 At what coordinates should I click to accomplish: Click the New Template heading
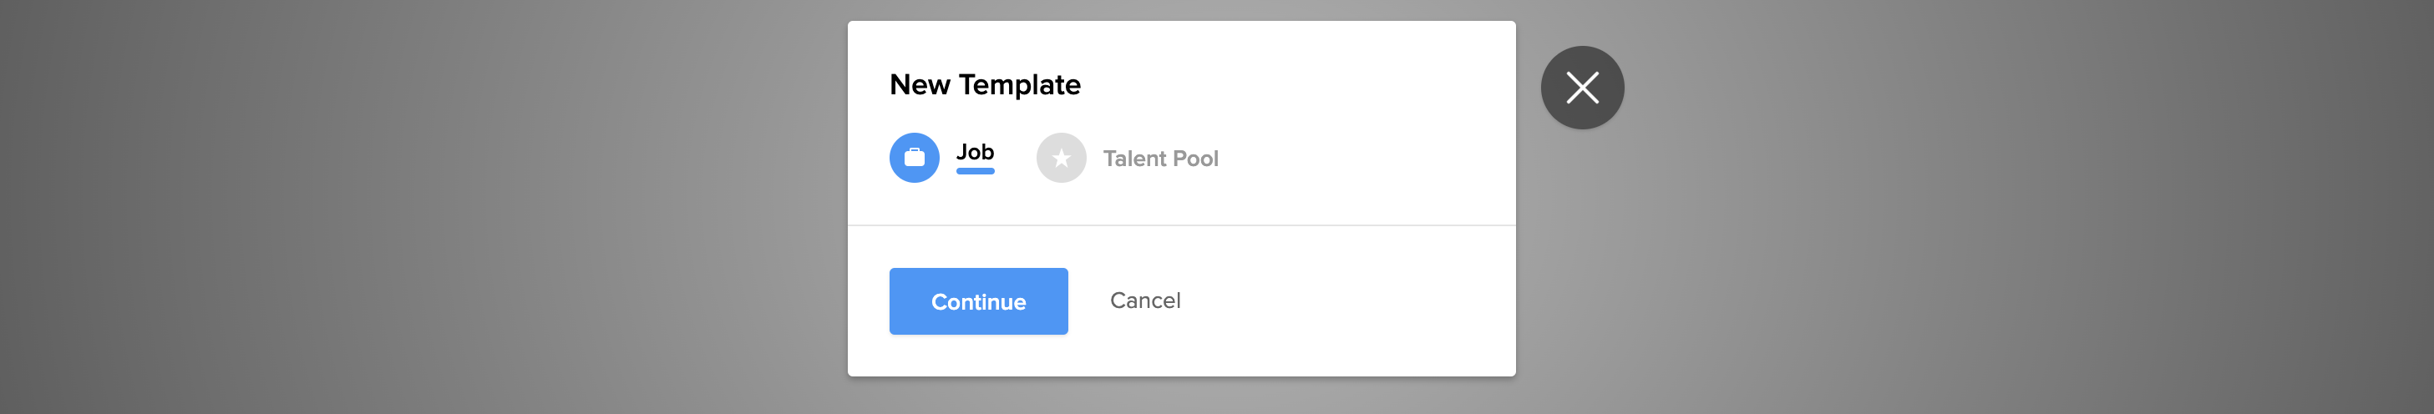click(985, 85)
